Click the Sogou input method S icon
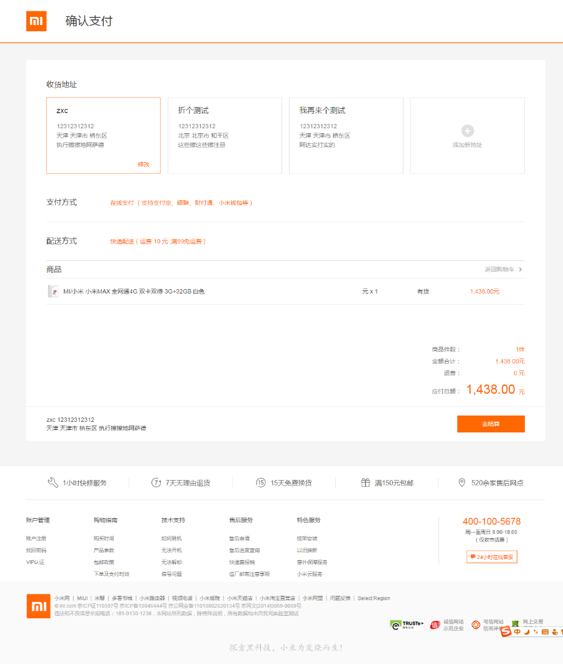 click(x=506, y=632)
